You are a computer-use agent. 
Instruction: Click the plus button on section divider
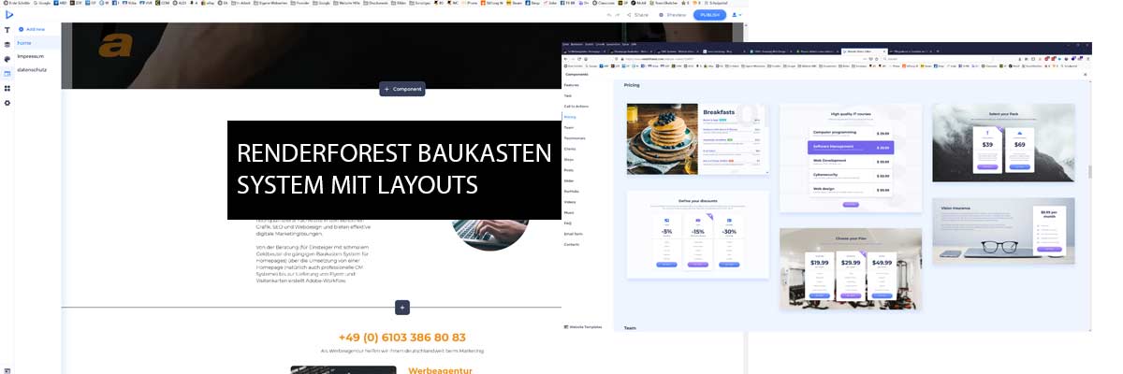402,307
